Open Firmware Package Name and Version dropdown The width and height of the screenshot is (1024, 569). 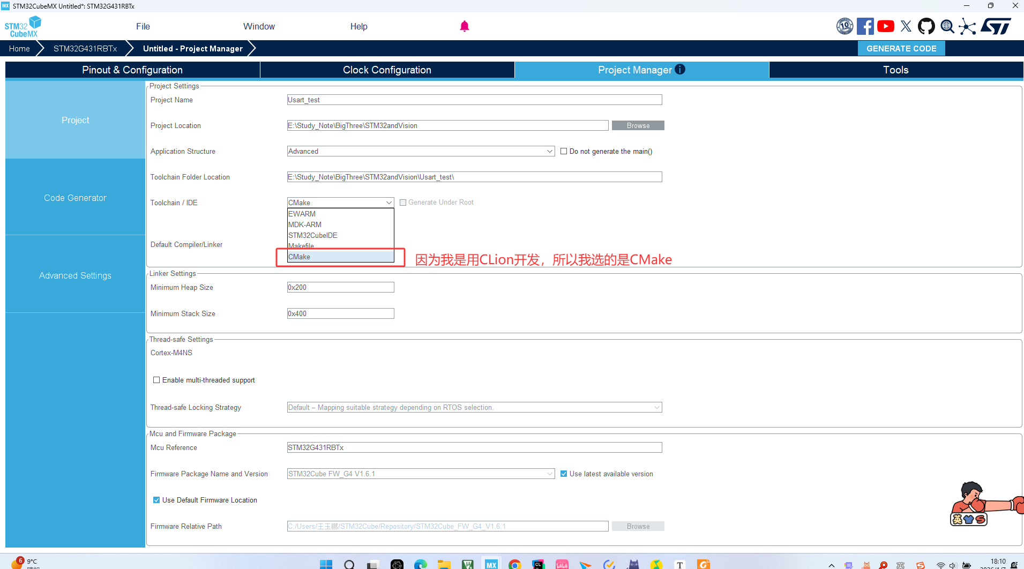pos(421,474)
